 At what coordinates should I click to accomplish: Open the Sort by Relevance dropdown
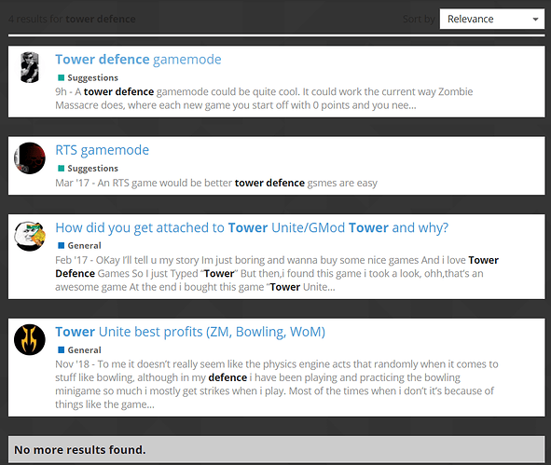tap(492, 19)
